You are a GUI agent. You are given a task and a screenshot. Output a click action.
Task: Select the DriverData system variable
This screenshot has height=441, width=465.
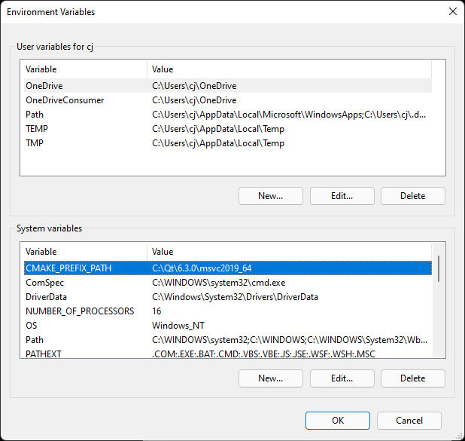(x=228, y=296)
